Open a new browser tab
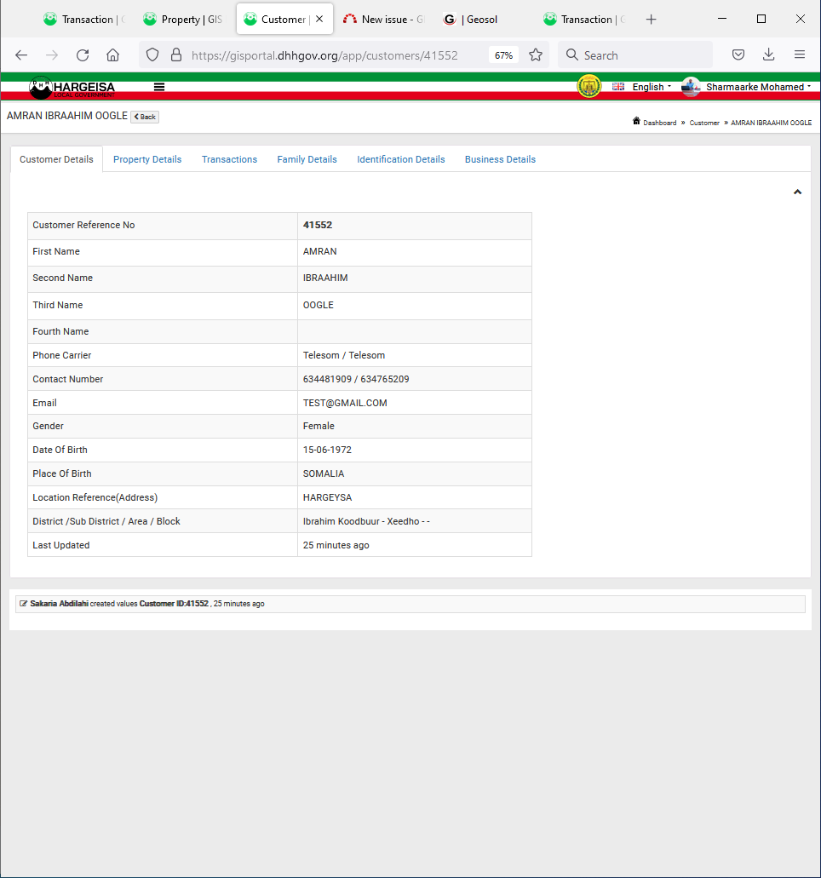This screenshot has width=821, height=878. [651, 20]
